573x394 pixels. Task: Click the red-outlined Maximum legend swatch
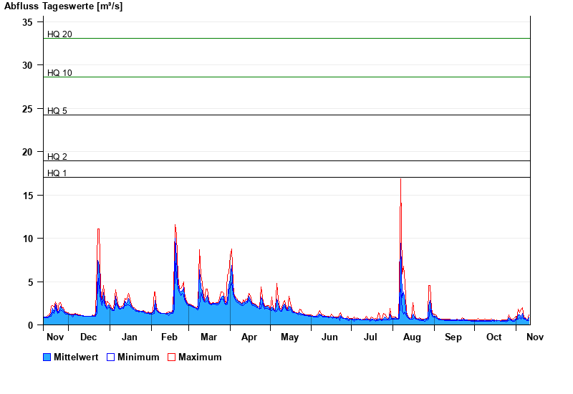click(171, 357)
